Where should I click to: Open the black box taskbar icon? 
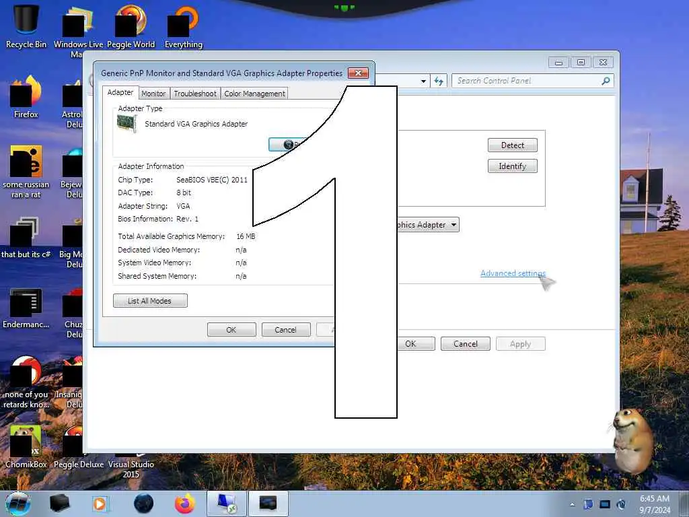click(x=59, y=504)
